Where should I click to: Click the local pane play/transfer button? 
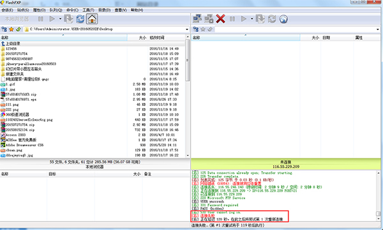[x=52, y=19]
